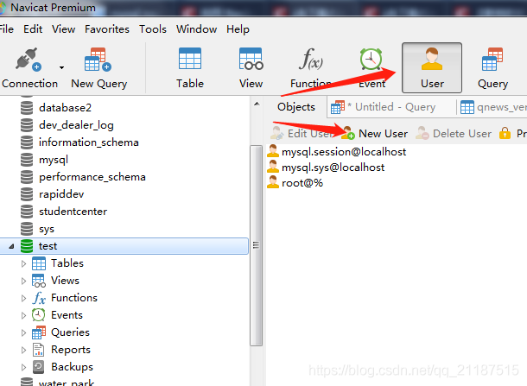
Task: Click the scroll up arrow of tree
Action: click(x=257, y=104)
